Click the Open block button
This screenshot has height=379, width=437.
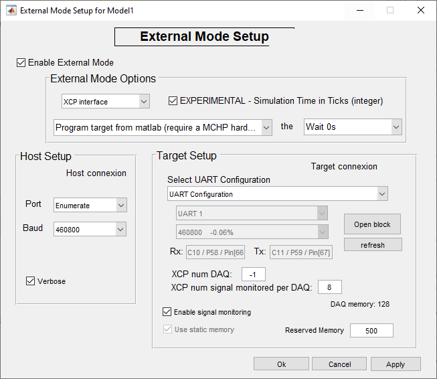coord(373,224)
